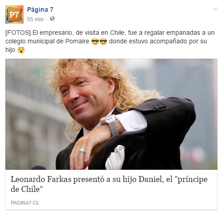This screenshot has height=214, width=221.
Task: Open the P7 page profile picture
Action: (14, 14)
